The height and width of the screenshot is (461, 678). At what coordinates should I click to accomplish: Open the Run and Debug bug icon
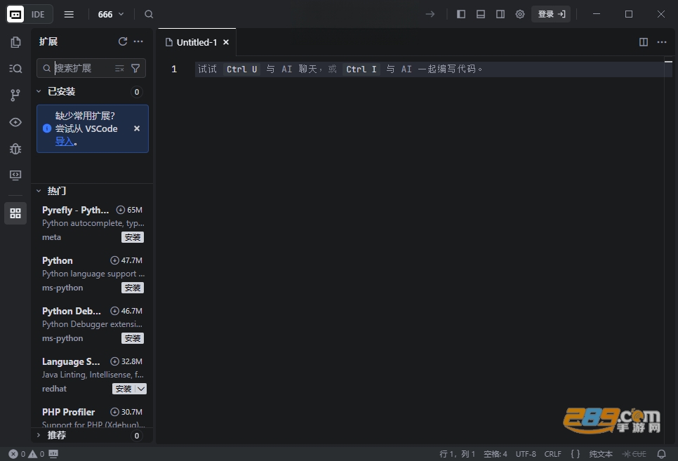pos(15,149)
